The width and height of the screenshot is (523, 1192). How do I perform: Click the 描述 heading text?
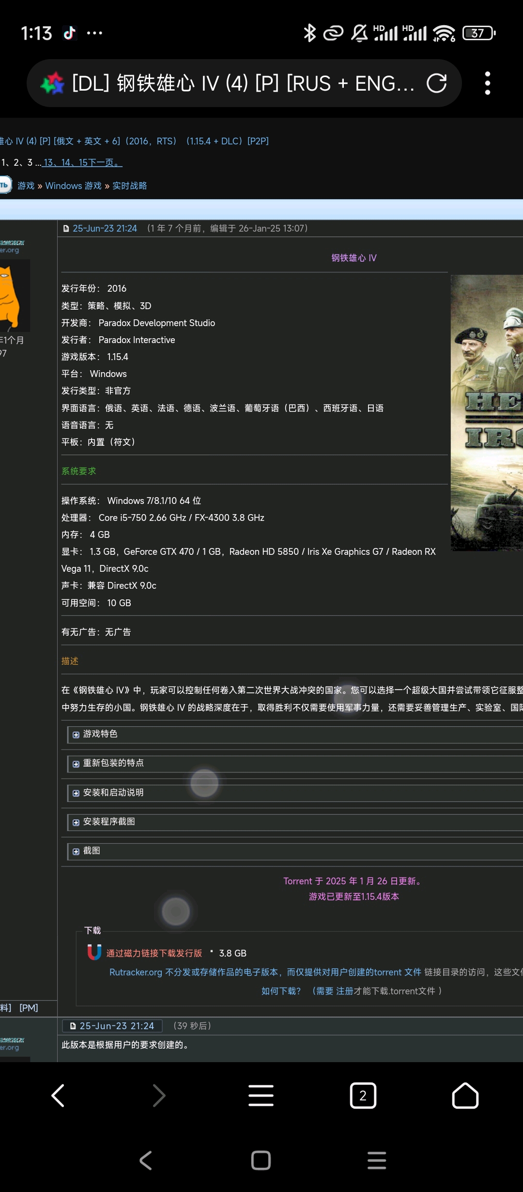[70, 661]
